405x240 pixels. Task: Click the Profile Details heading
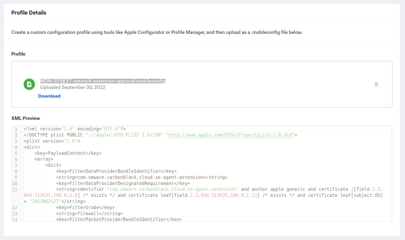29,12
